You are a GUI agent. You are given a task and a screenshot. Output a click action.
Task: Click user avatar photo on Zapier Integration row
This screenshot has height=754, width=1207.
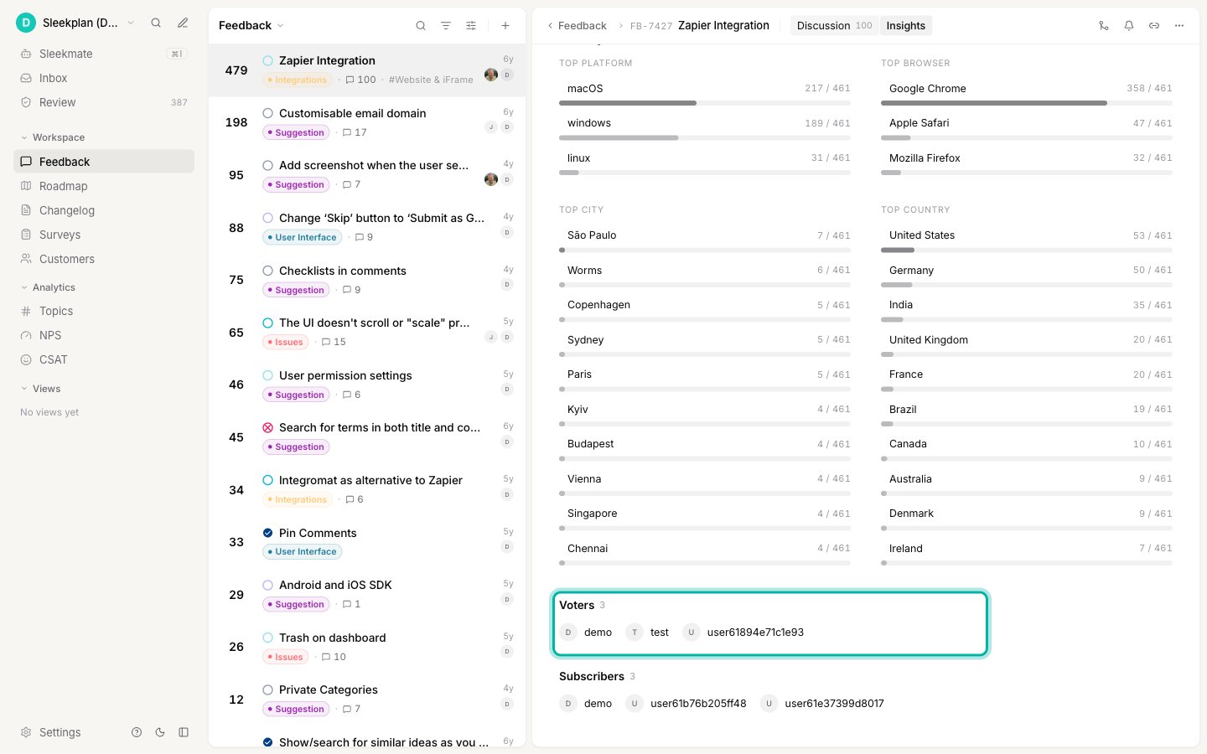tap(491, 75)
